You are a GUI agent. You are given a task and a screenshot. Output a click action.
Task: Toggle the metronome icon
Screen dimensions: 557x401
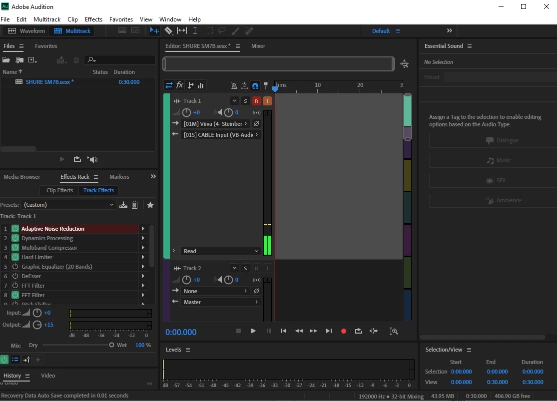[234, 85]
